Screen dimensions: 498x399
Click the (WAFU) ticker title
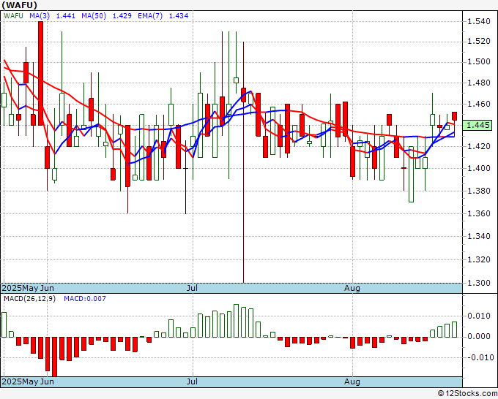pos(20,5)
